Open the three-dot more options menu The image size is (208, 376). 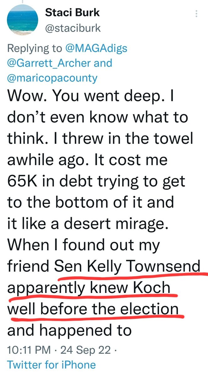(196, 14)
